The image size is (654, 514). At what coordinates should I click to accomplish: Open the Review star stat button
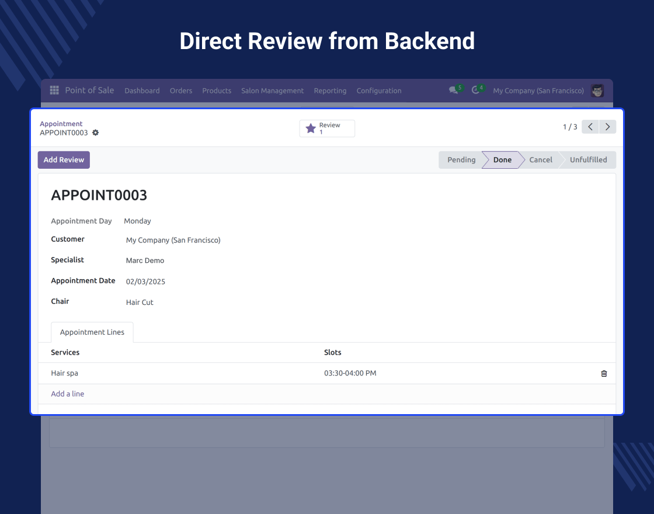click(x=327, y=128)
